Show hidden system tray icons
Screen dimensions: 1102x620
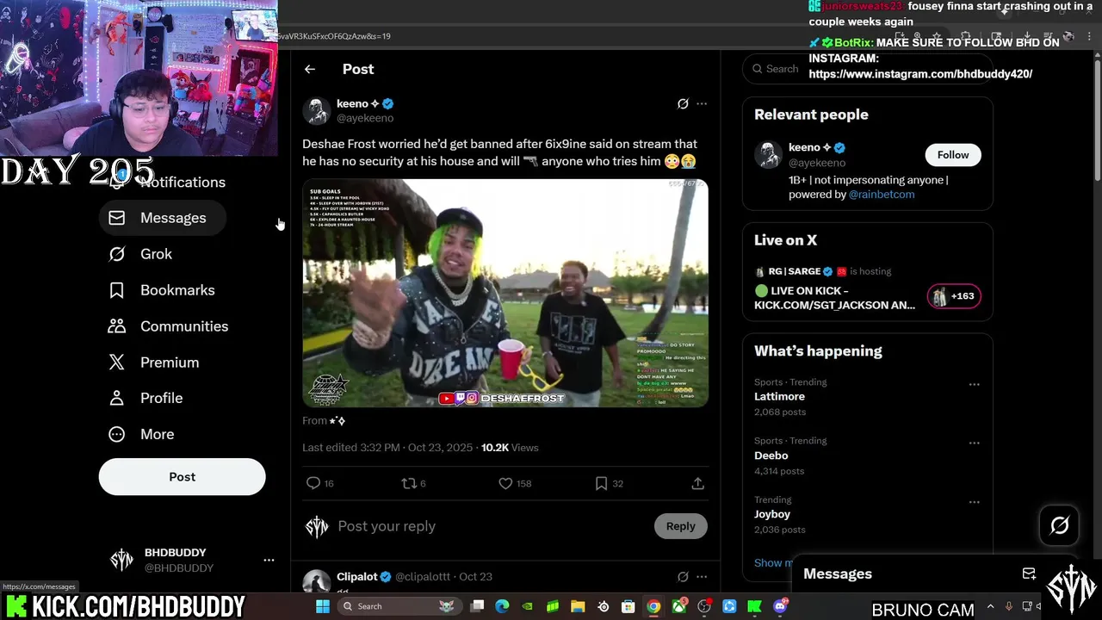pyautogui.click(x=990, y=606)
